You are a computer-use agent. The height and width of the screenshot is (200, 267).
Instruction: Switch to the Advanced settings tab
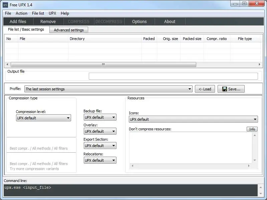pos(69,30)
